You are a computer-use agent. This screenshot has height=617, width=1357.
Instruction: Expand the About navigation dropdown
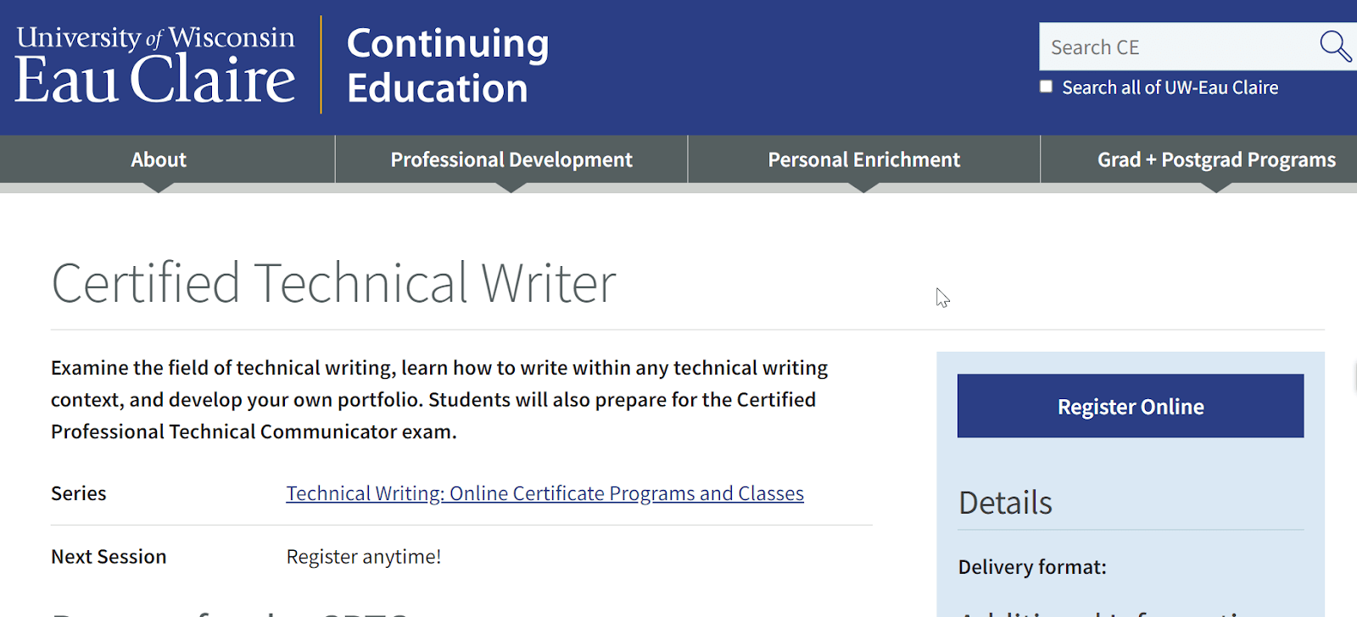[158, 159]
